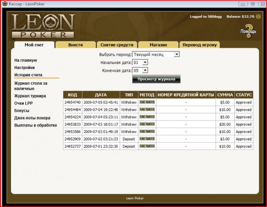The height and width of the screenshot is (207, 267).
Task: Click the СУММА column header
Action: click(225, 95)
